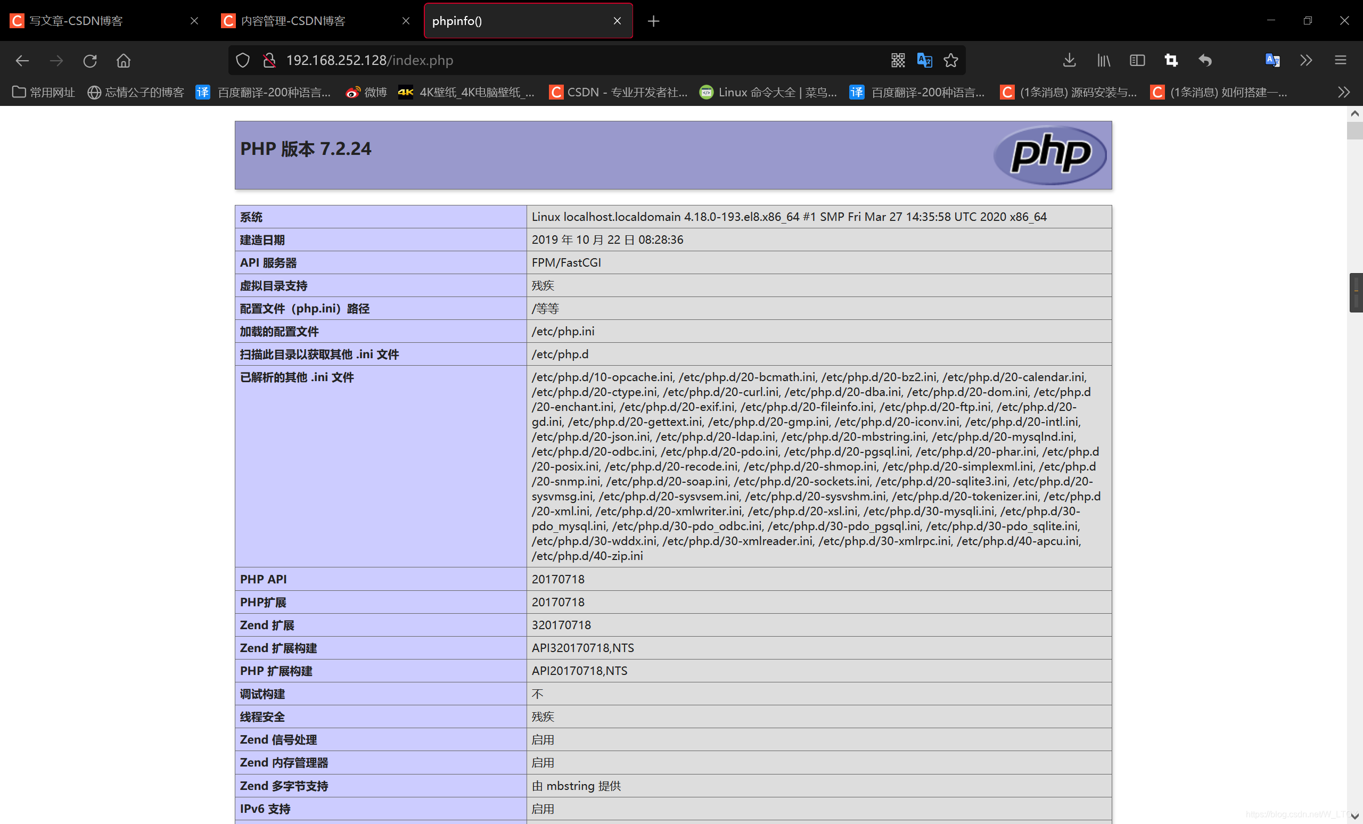This screenshot has height=824, width=1363.
Task: Open the library of bookmarks and history
Action: (1104, 60)
